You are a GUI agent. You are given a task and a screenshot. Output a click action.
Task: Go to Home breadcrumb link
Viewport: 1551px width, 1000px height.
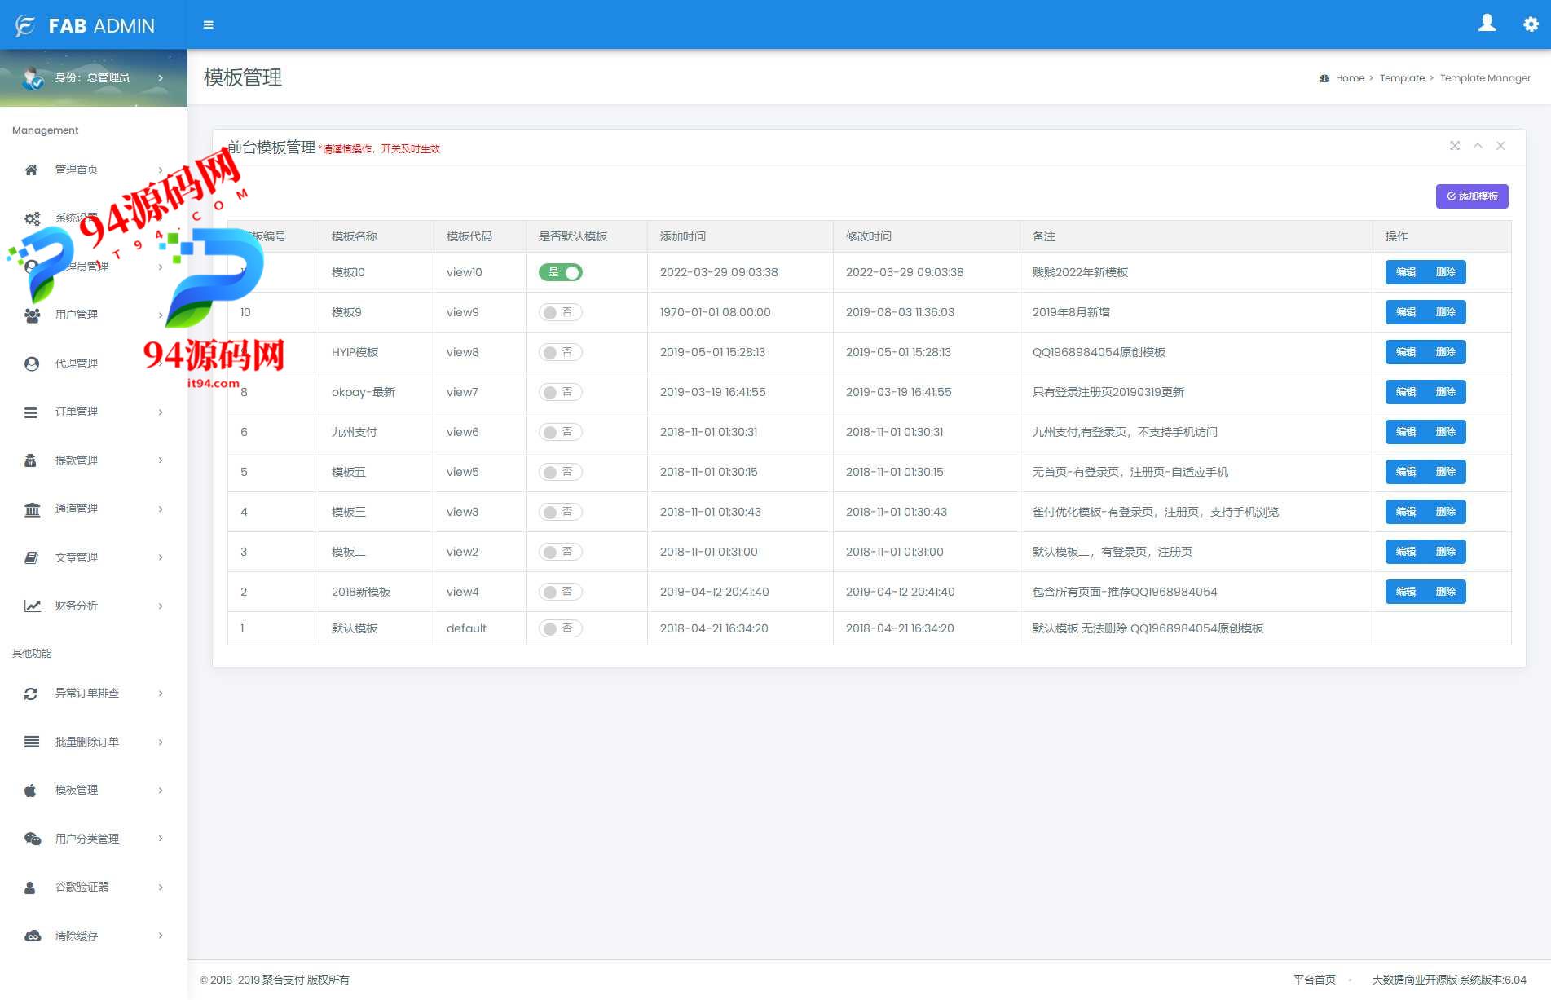pyautogui.click(x=1350, y=78)
